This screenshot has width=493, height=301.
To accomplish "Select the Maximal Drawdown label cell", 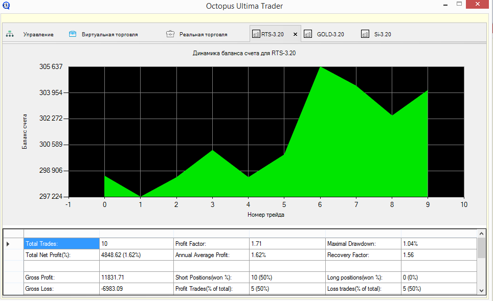I will 363,244.
